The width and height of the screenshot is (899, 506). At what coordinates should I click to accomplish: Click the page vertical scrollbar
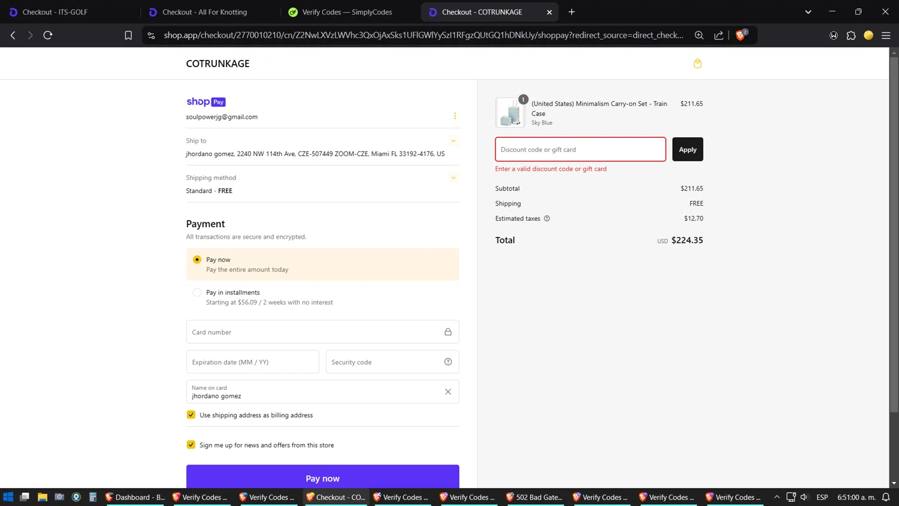[x=894, y=234]
